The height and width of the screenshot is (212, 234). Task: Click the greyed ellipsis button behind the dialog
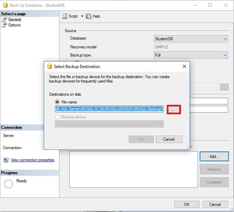(x=224, y=87)
